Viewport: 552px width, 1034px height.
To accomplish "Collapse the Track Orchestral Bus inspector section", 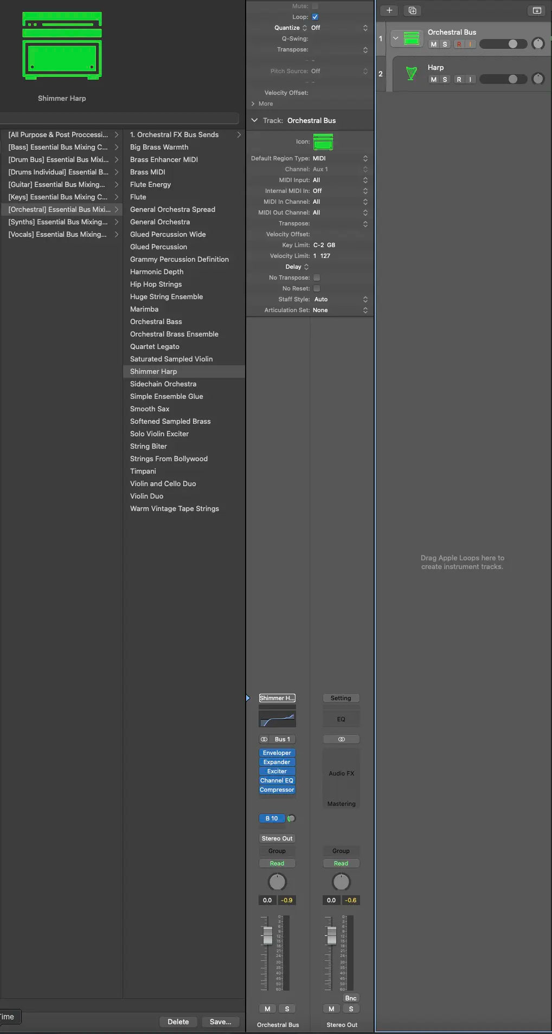I will pos(254,120).
